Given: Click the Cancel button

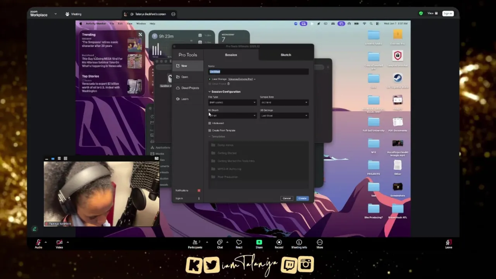Looking at the screenshot, I should (x=286, y=198).
